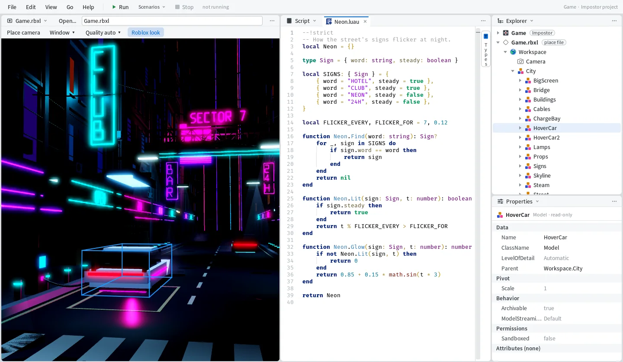Click the LevelOfDetail value Automatic
The image size is (623, 362).
(556, 258)
